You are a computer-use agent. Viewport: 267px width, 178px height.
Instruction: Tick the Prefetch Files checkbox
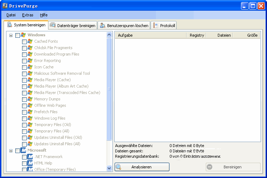[24, 112]
